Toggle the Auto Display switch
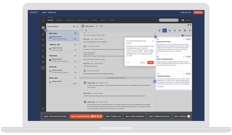The width and height of the screenshot is (232, 135). 183,36
